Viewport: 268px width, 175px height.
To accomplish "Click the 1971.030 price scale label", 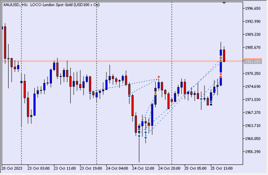I will coord(253,99).
